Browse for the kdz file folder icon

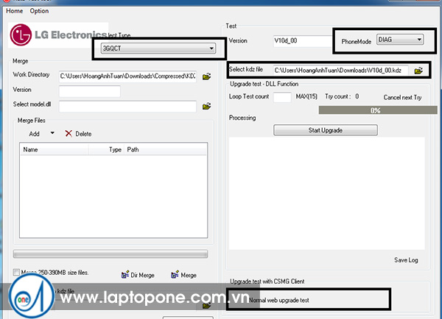418,71
